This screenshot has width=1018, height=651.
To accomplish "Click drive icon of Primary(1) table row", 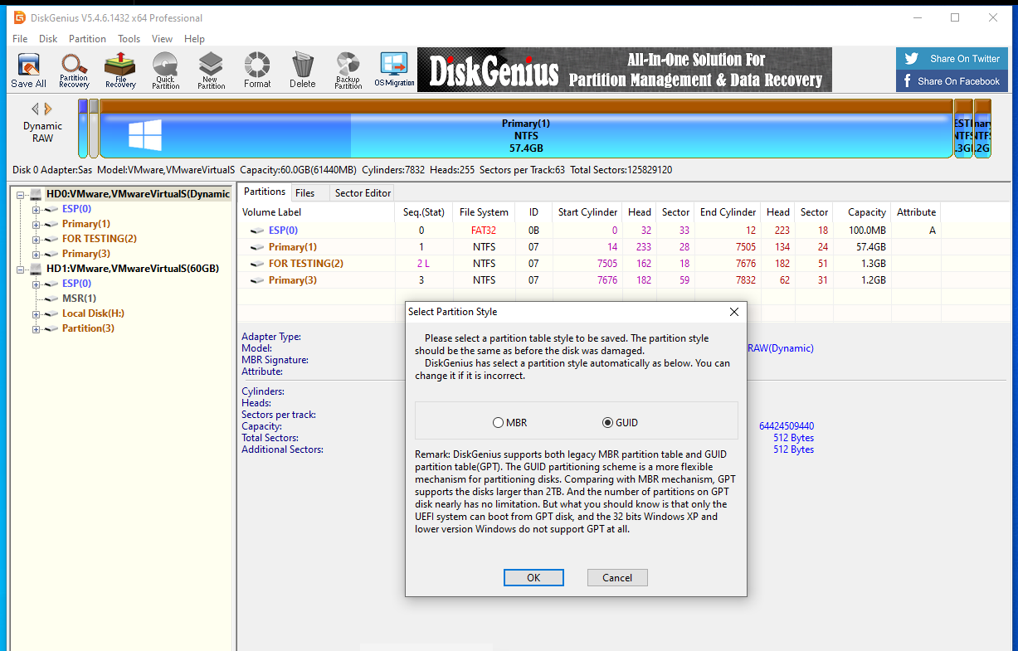I will pyautogui.click(x=257, y=247).
